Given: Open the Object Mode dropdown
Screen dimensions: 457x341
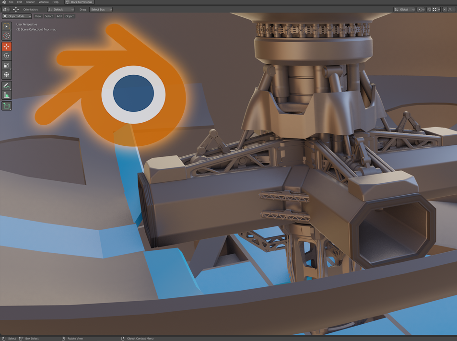Looking at the screenshot, I should click(17, 16).
